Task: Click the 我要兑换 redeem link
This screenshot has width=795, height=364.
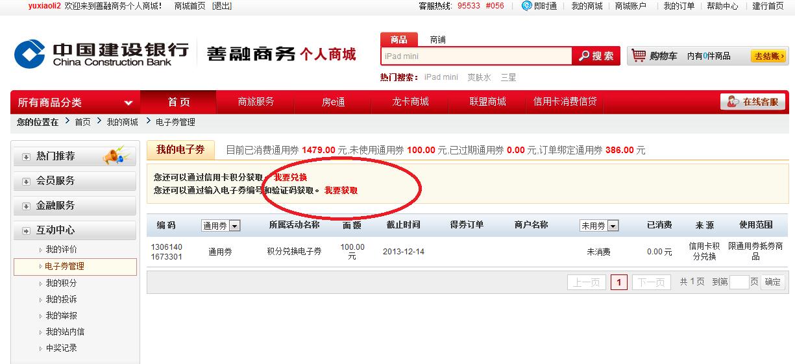Action: tap(290, 177)
